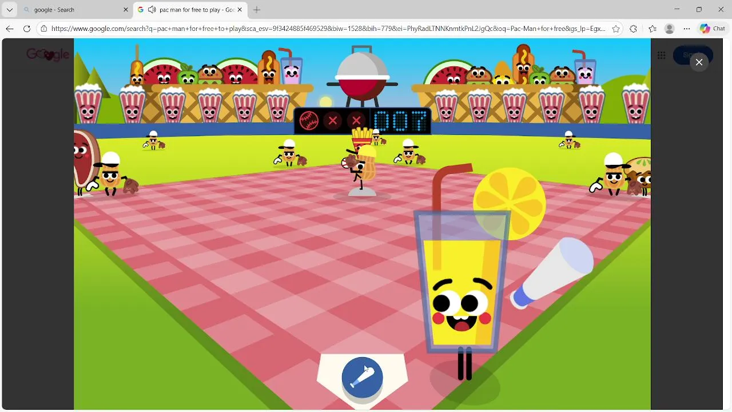
Task: Click the red barbecue grill
Action: click(x=362, y=77)
